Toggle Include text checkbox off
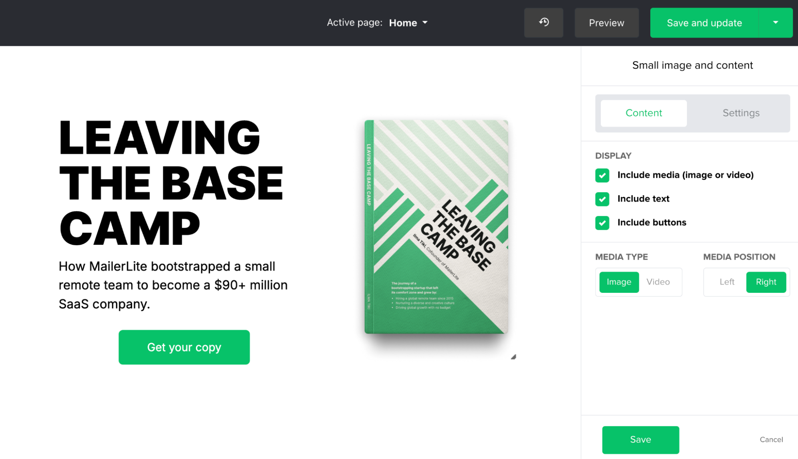This screenshot has height=459, width=798. tap(602, 199)
